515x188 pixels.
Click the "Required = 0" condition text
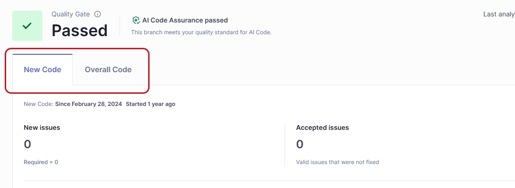click(41, 162)
